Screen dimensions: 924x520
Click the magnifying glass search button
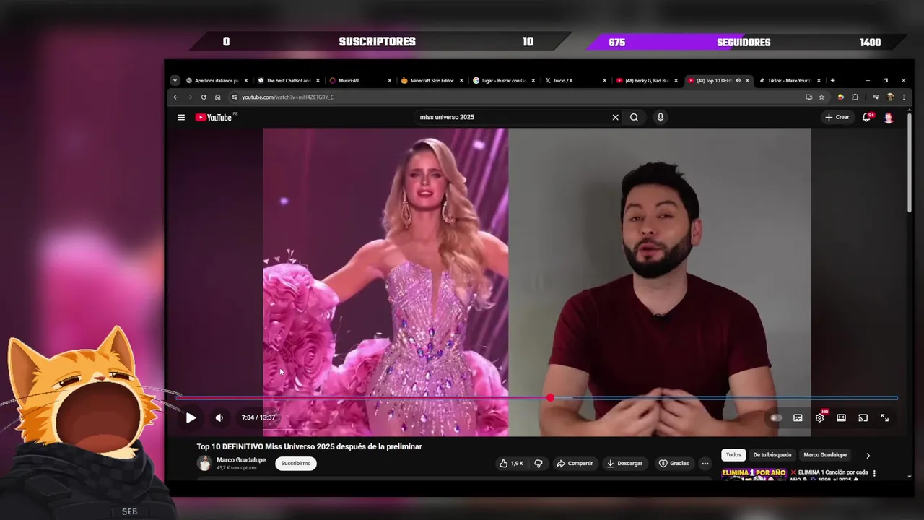(634, 117)
